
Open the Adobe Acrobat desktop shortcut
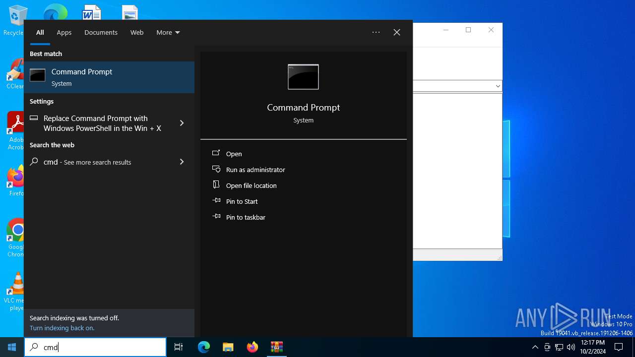click(15, 131)
